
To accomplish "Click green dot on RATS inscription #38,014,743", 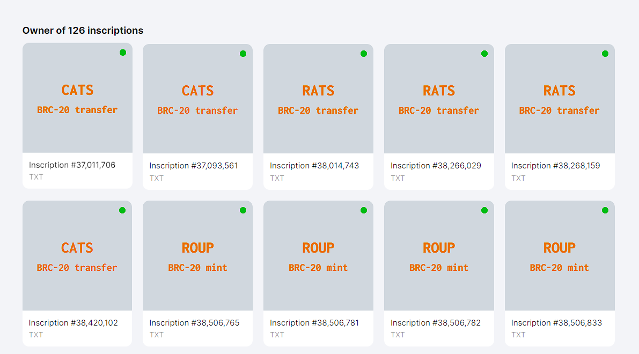I will coord(364,54).
